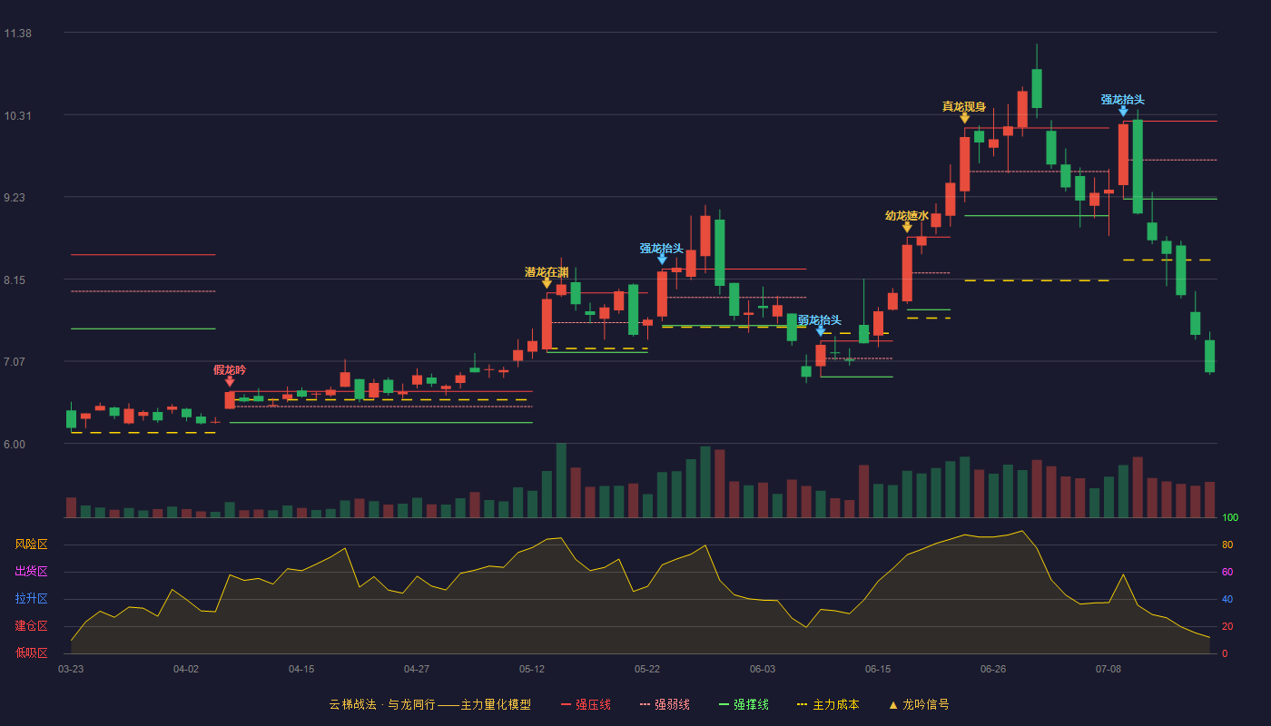Click the 06-15 date label
This screenshot has height=726, width=1271.
(878, 669)
